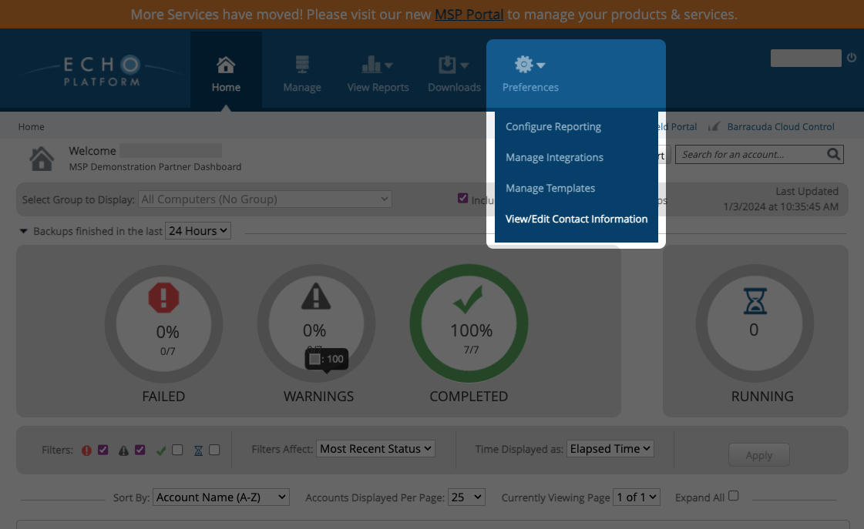The width and height of the screenshot is (864, 529).
Task: Choose View/Edit Contact Information menu entry
Action: click(x=577, y=219)
